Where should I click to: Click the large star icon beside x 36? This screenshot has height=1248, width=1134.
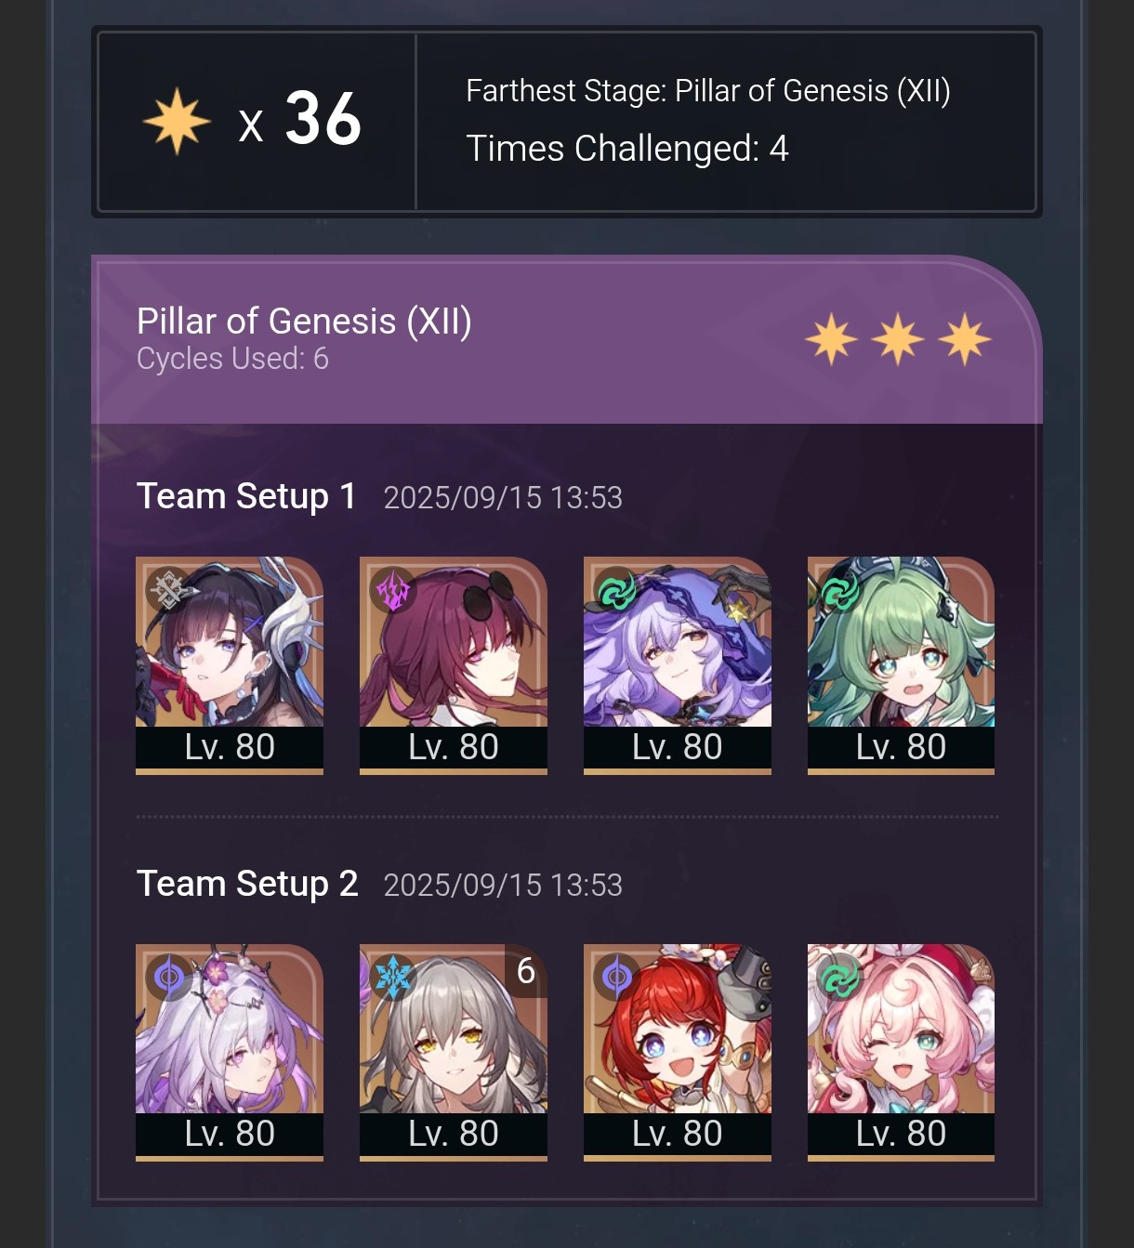pos(177,121)
